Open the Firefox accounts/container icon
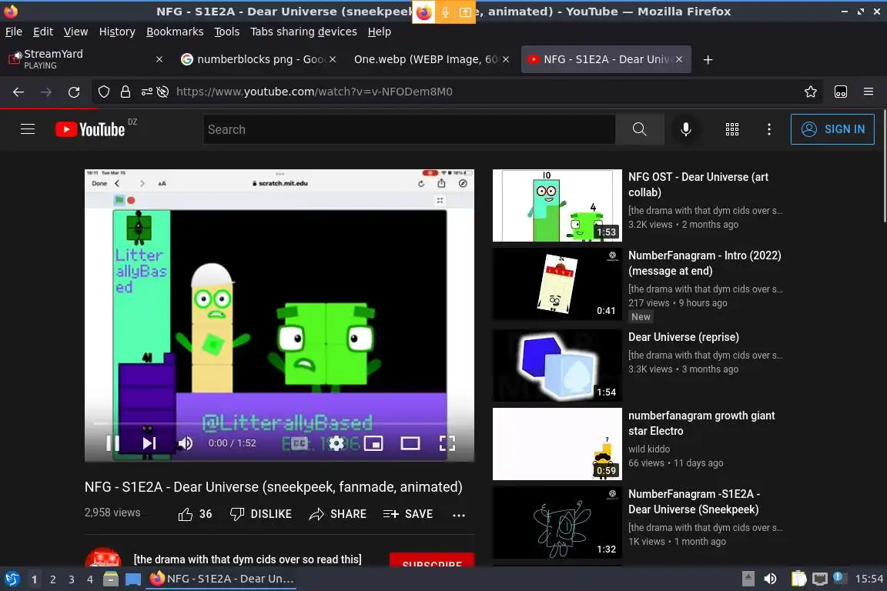Image resolution: width=887 pixels, height=591 pixels. 841,92
